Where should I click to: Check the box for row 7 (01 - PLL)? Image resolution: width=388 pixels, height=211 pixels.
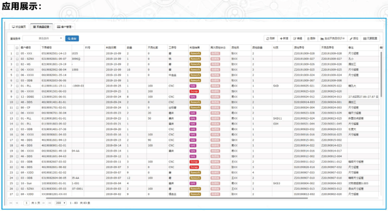(x=17, y=86)
